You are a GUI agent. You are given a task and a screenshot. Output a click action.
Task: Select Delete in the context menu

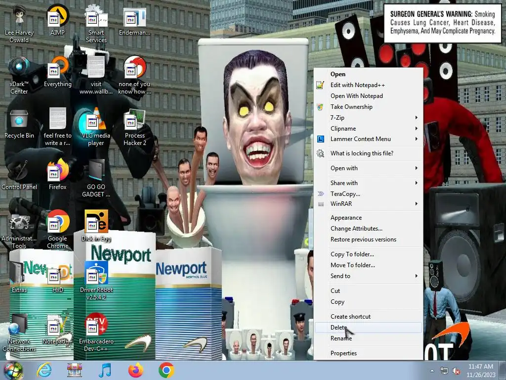(368, 328)
